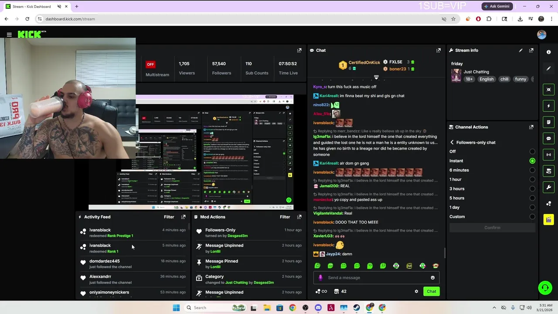
Task: Pop out the Chat panel
Action: (x=438, y=50)
